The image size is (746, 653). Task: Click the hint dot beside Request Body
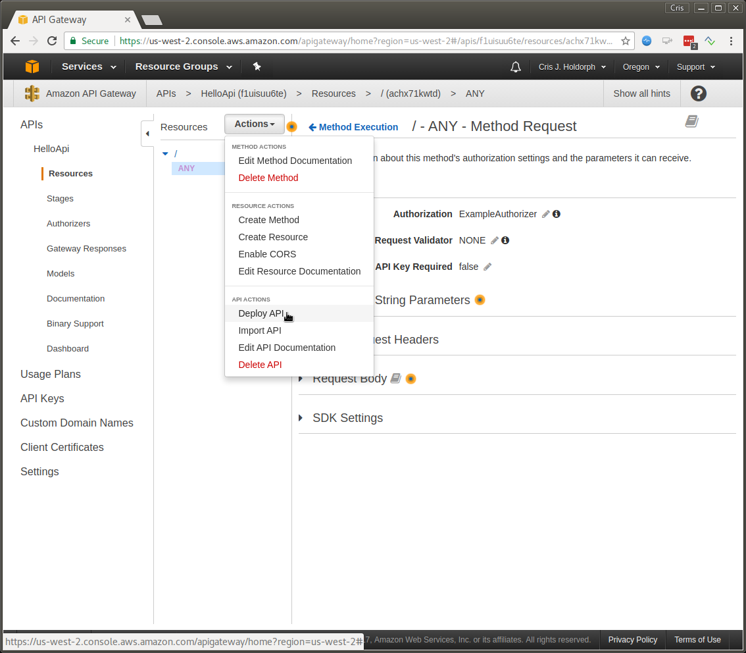[410, 379]
